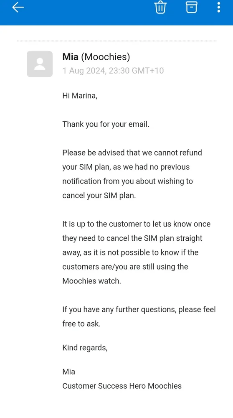Archive this email with the box icon
The height and width of the screenshot is (418, 233).
(192, 7)
